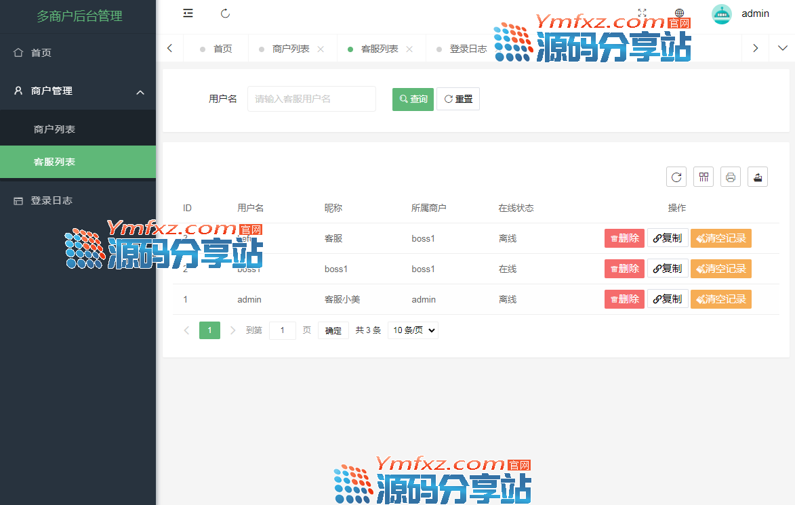Close the 商户列表 tab
Viewport: 795px width, 505px height.
(x=321, y=49)
